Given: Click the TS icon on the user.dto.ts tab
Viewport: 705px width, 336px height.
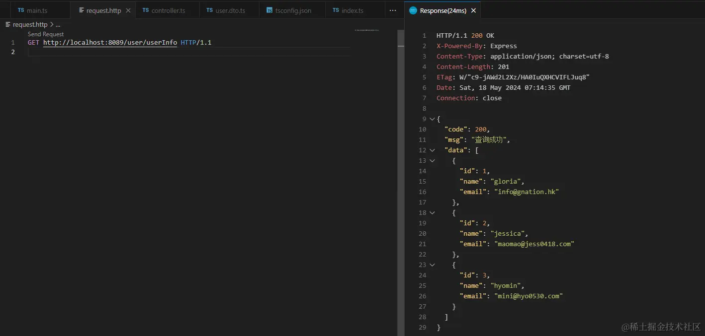Looking at the screenshot, I should 210,10.
